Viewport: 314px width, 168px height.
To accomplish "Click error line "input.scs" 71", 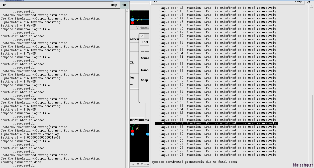I will point(218,144).
